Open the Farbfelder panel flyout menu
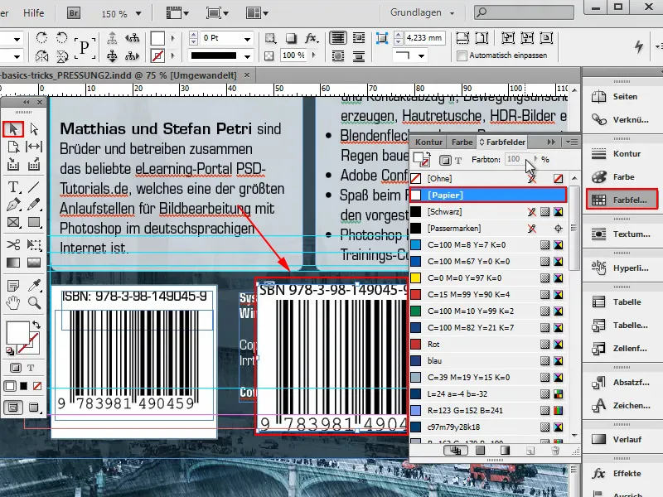The image size is (663, 497). click(572, 142)
